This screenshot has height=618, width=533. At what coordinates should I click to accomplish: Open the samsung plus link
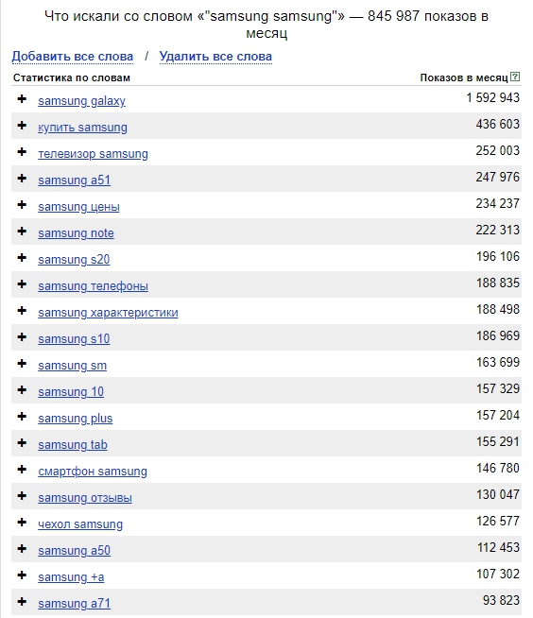76,419
